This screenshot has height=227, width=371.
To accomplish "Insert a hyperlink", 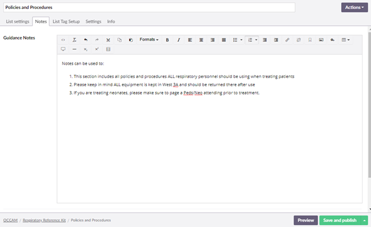I will pos(287,40).
